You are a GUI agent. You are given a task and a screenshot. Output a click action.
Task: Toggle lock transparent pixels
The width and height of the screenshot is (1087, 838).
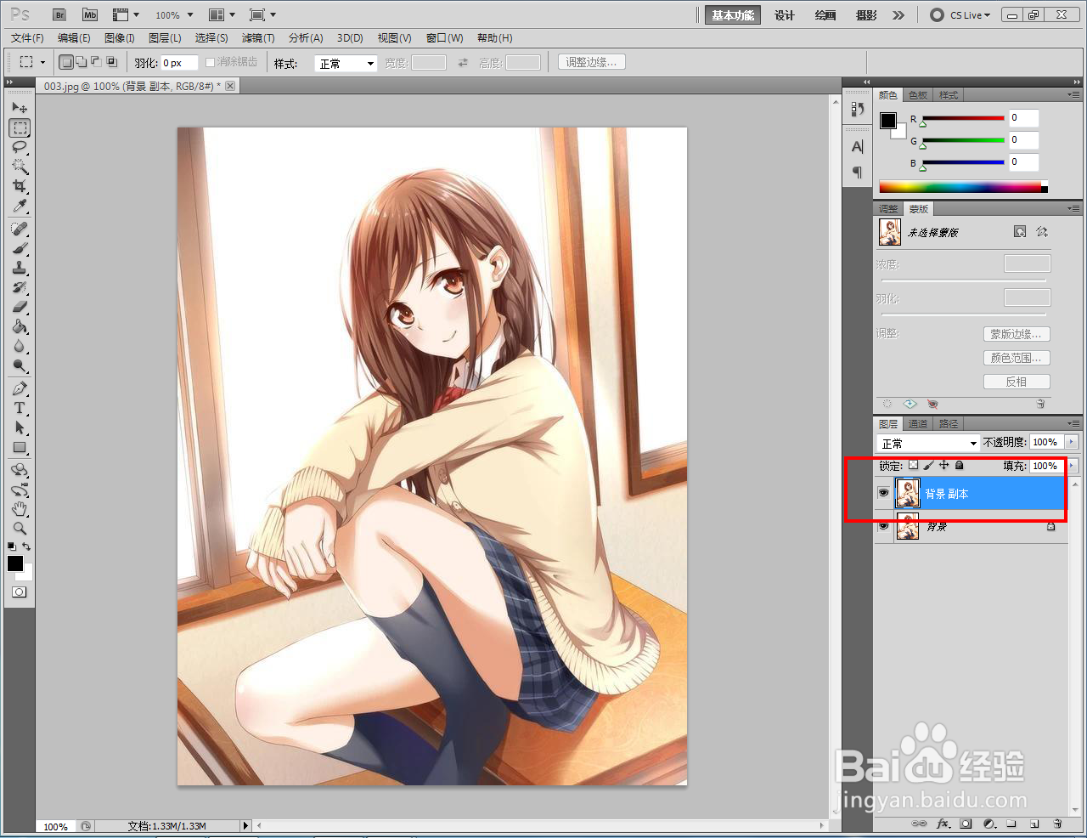click(913, 465)
